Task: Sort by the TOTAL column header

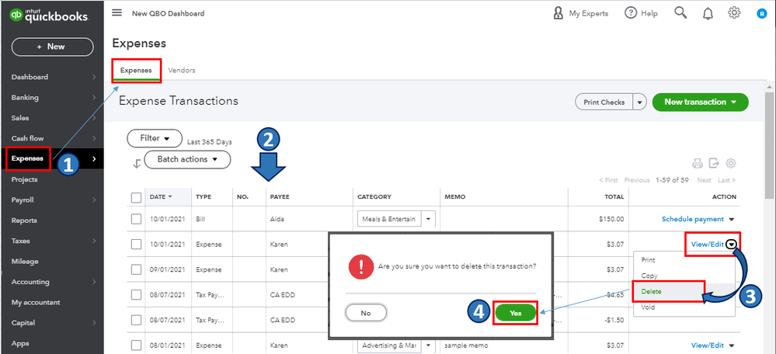Action: coord(614,196)
